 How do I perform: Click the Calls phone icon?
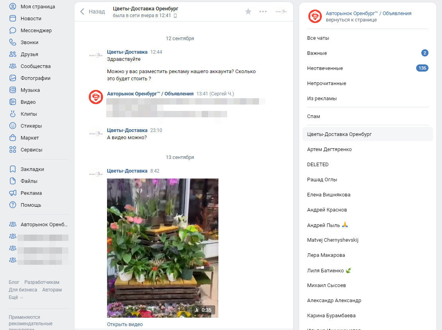point(13,42)
